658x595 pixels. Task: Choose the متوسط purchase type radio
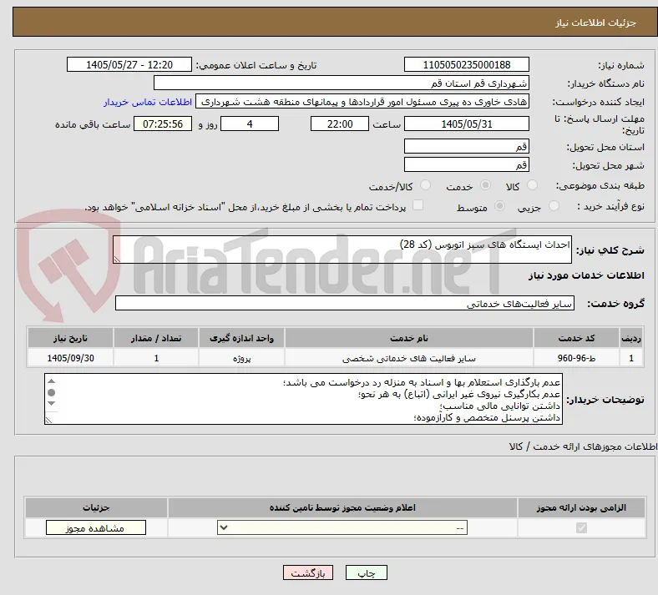click(x=499, y=206)
